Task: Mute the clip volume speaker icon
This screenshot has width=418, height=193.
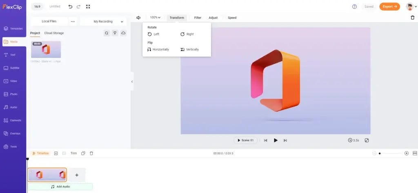Action: (139, 18)
